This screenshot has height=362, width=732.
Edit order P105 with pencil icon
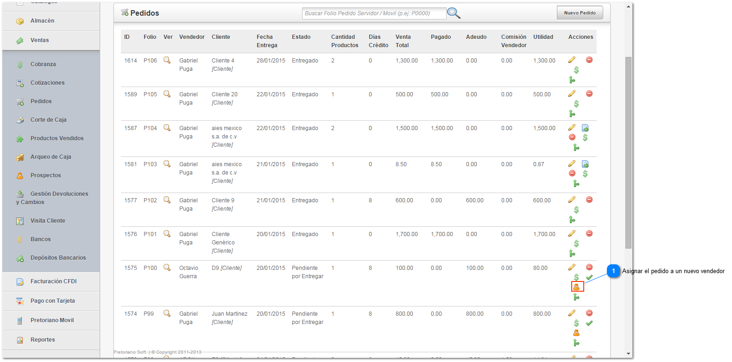[x=572, y=94]
